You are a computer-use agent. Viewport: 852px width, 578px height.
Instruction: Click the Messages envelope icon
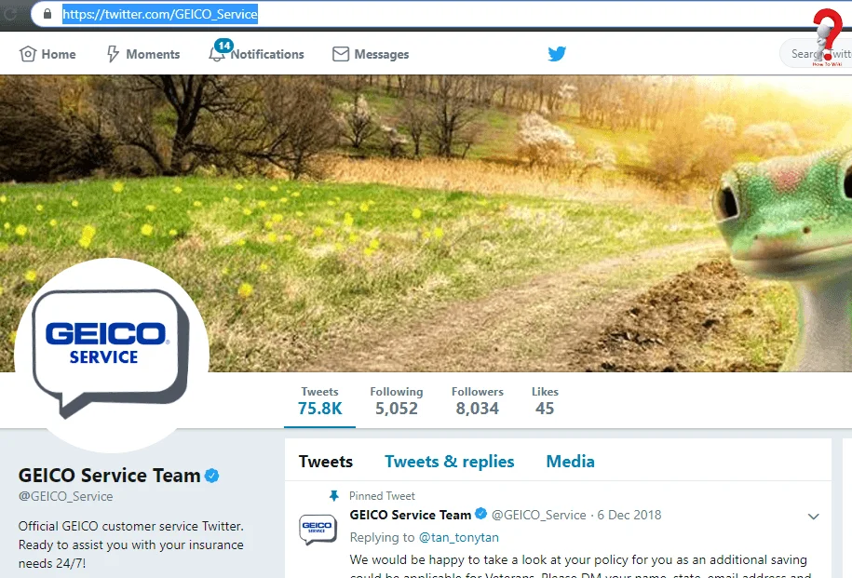click(x=341, y=54)
